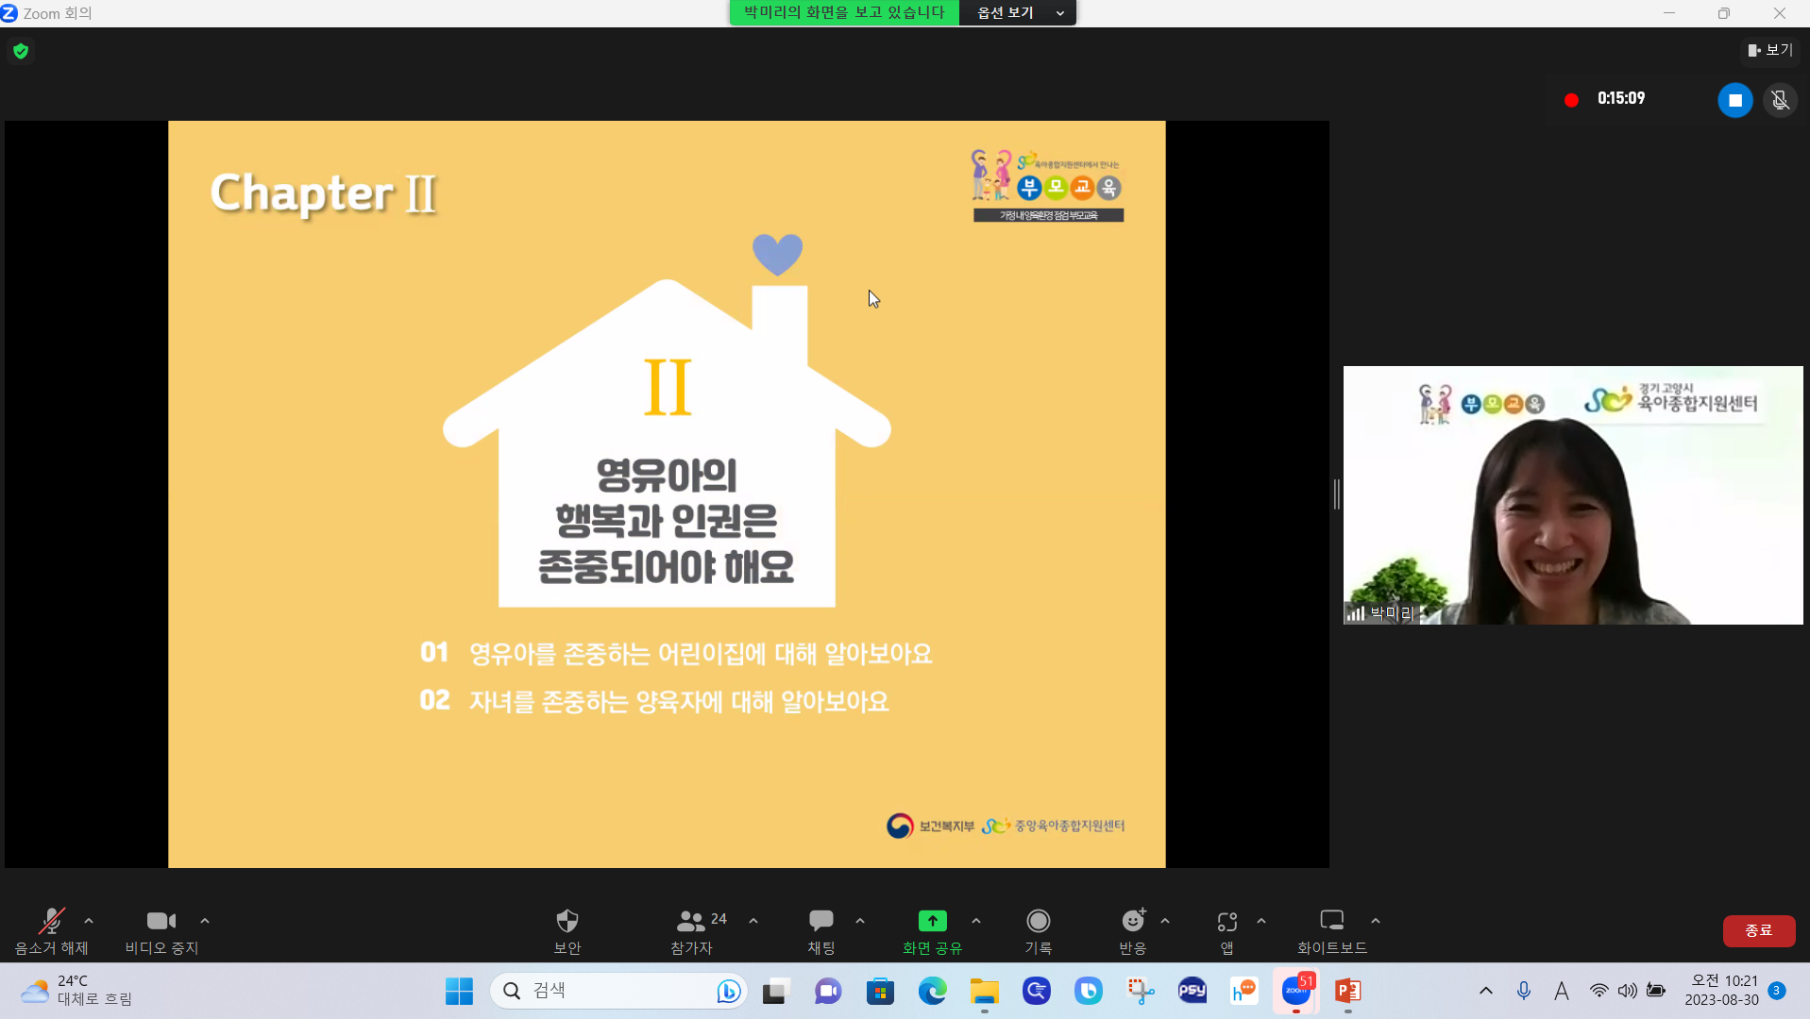Open Microsoft Store on taskbar
Viewport: 1810px width, 1019px height.
click(880, 991)
